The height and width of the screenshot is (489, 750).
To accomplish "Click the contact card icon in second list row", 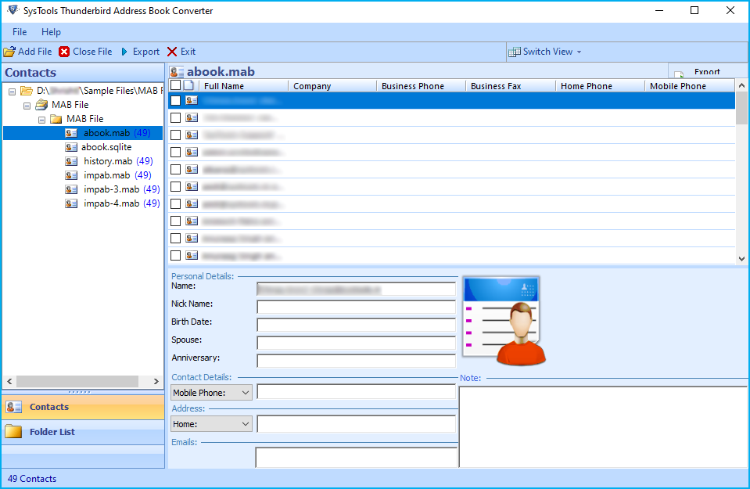I will point(192,117).
